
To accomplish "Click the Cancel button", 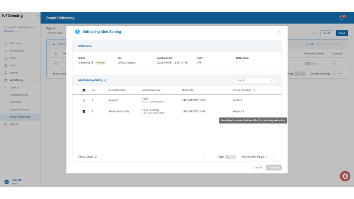I will tap(258, 168).
